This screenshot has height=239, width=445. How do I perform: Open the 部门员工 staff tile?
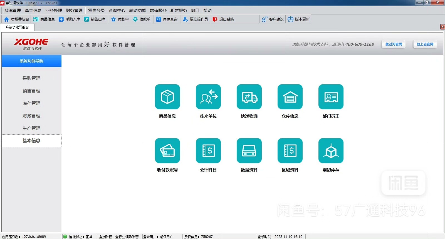331,97
